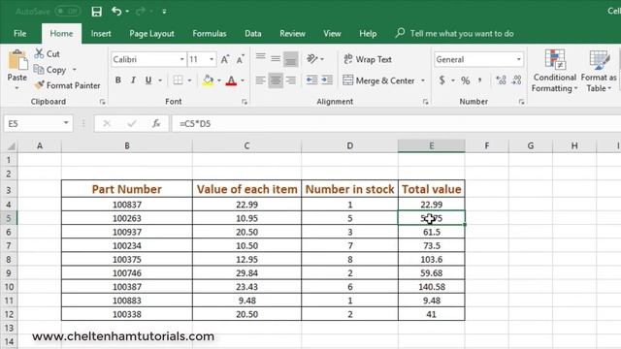621x349 pixels.
Task: Toggle the AutoSave switch
Action: [x=67, y=12]
